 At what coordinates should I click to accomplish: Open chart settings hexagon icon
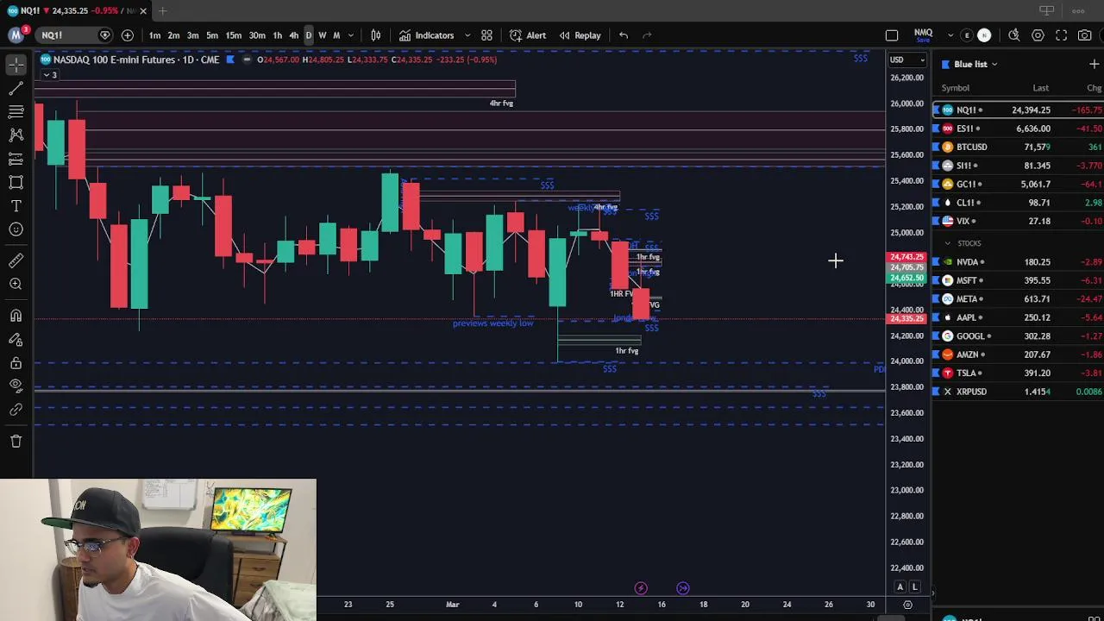[x=1038, y=35]
